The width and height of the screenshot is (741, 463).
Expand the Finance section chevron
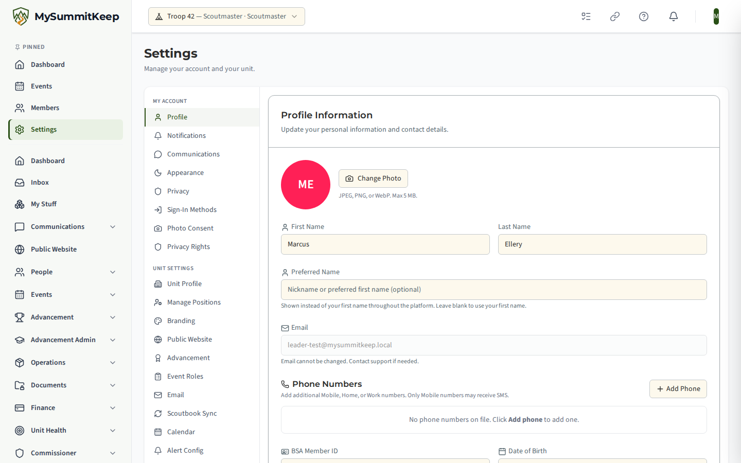pos(113,408)
